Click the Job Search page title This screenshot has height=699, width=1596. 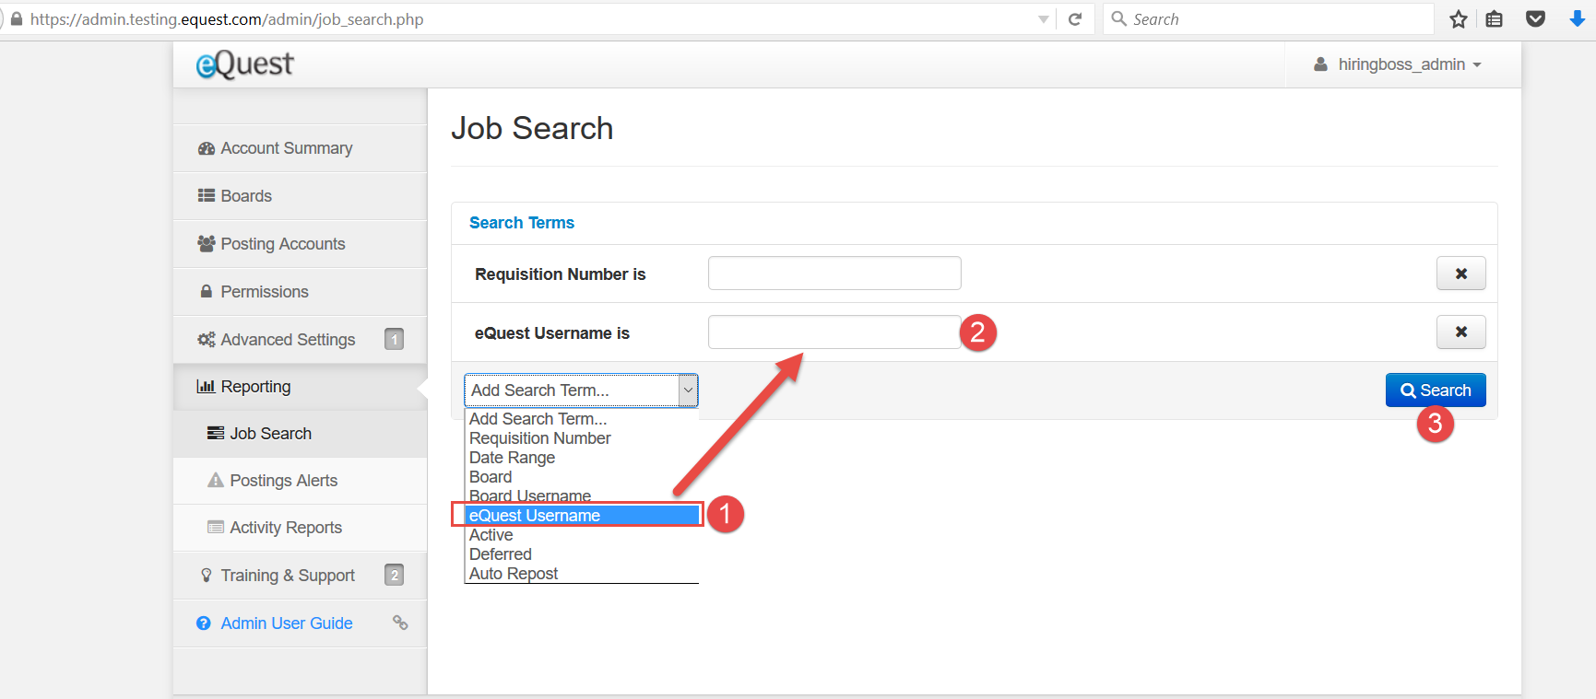pyautogui.click(x=532, y=128)
